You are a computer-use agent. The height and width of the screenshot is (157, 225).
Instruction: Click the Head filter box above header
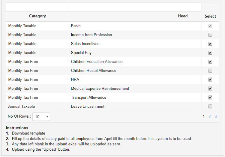135,7
